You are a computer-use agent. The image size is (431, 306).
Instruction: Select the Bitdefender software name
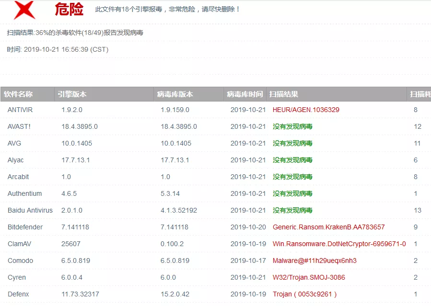[x=25, y=227]
